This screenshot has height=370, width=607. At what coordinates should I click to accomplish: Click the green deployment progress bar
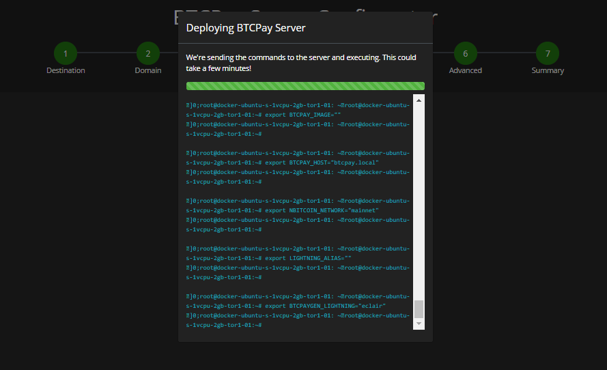(305, 86)
